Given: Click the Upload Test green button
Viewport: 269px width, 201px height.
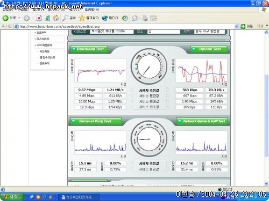Looking at the screenshot, I should (x=209, y=49).
